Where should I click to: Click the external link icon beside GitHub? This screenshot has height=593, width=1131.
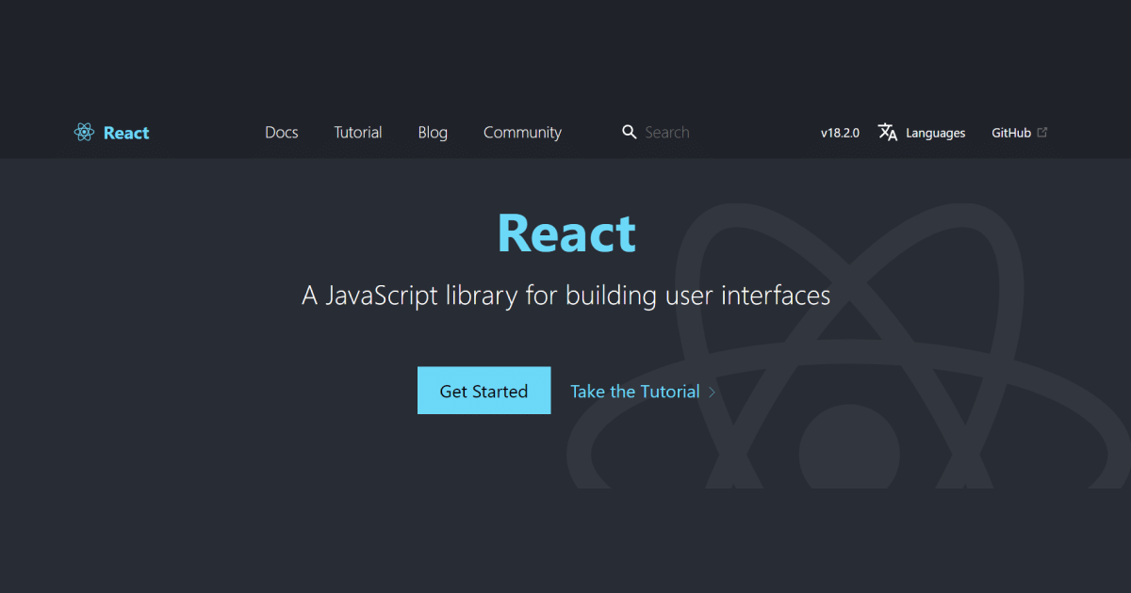tap(1044, 131)
